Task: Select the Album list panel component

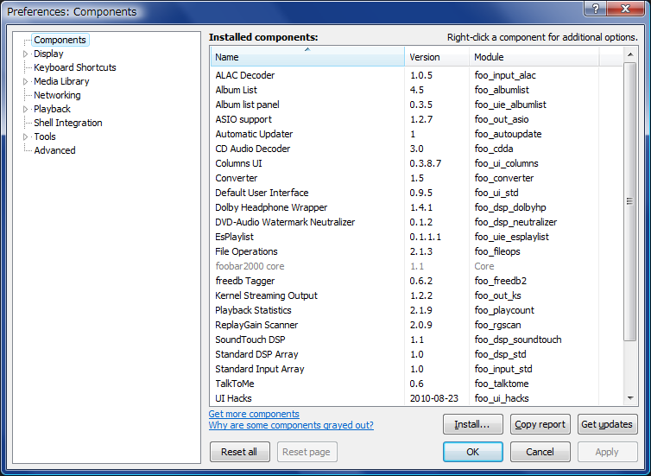Action: 416,105
